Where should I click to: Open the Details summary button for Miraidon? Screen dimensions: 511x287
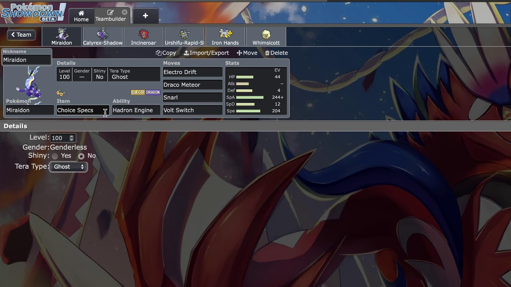(x=108, y=74)
